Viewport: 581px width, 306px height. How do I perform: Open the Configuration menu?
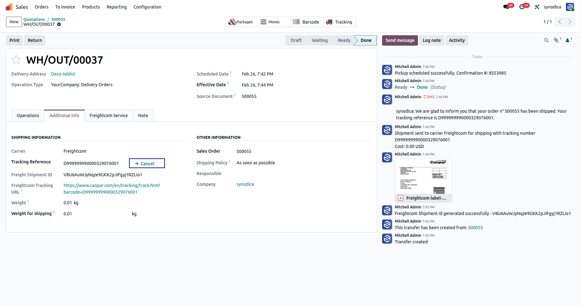pyautogui.click(x=147, y=7)
